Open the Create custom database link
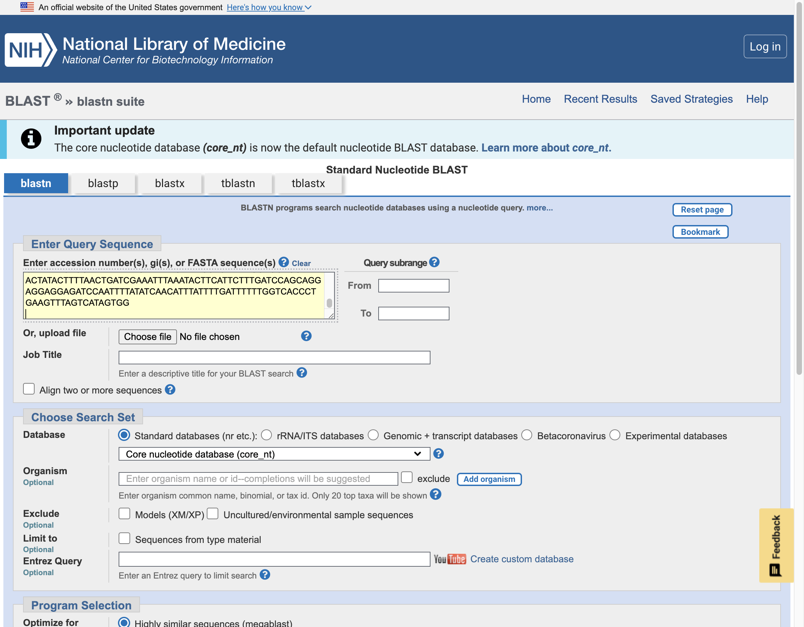Viewport: 804px width, 627px height. 522,559
